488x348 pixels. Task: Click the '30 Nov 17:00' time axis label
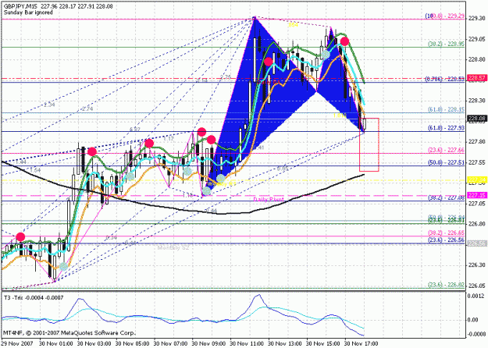[x=362, y=343]
